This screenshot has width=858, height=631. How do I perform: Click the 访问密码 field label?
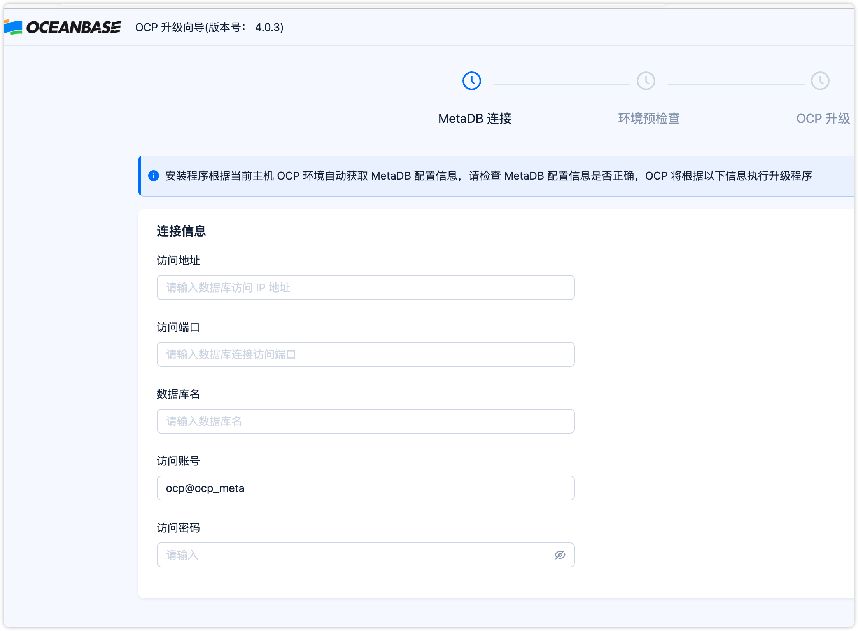pos(178,528)
